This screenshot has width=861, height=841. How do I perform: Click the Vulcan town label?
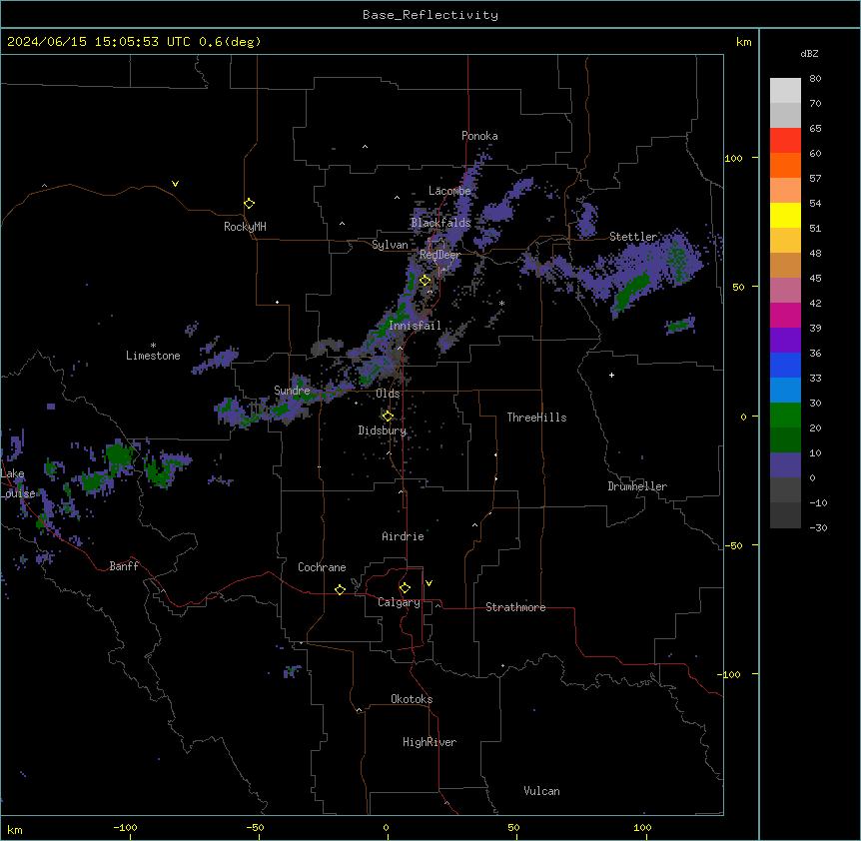pyautogui.click(x=541, y=791)
